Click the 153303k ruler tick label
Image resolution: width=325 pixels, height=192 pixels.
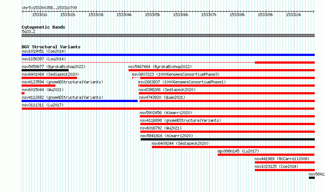(96, 15)
